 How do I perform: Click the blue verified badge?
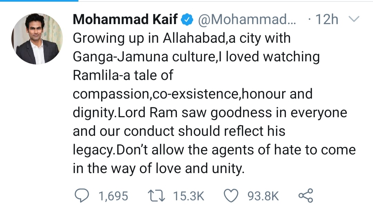(187, 19)
